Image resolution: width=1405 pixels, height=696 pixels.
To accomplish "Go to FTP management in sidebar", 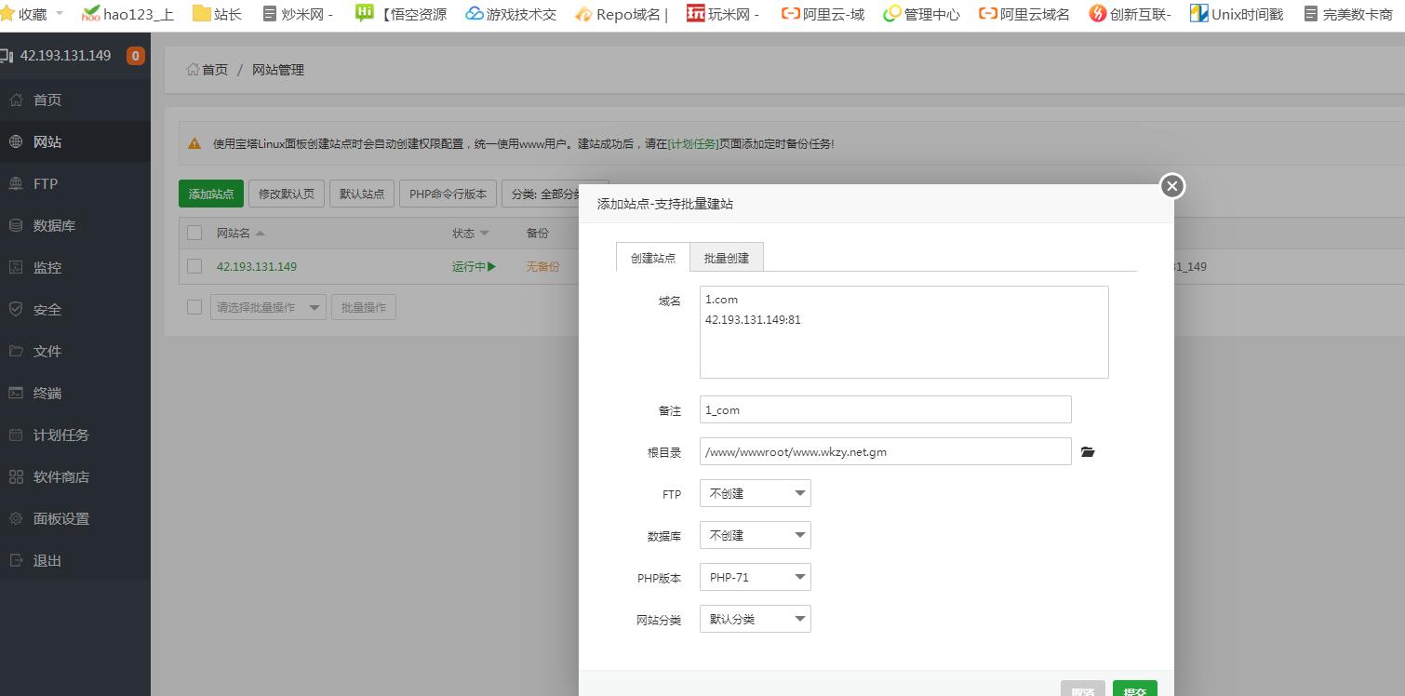I will tap(46, 184).
